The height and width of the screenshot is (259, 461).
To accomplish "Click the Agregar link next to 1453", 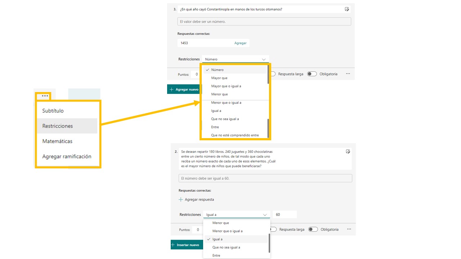I will (x=241, y=43).
